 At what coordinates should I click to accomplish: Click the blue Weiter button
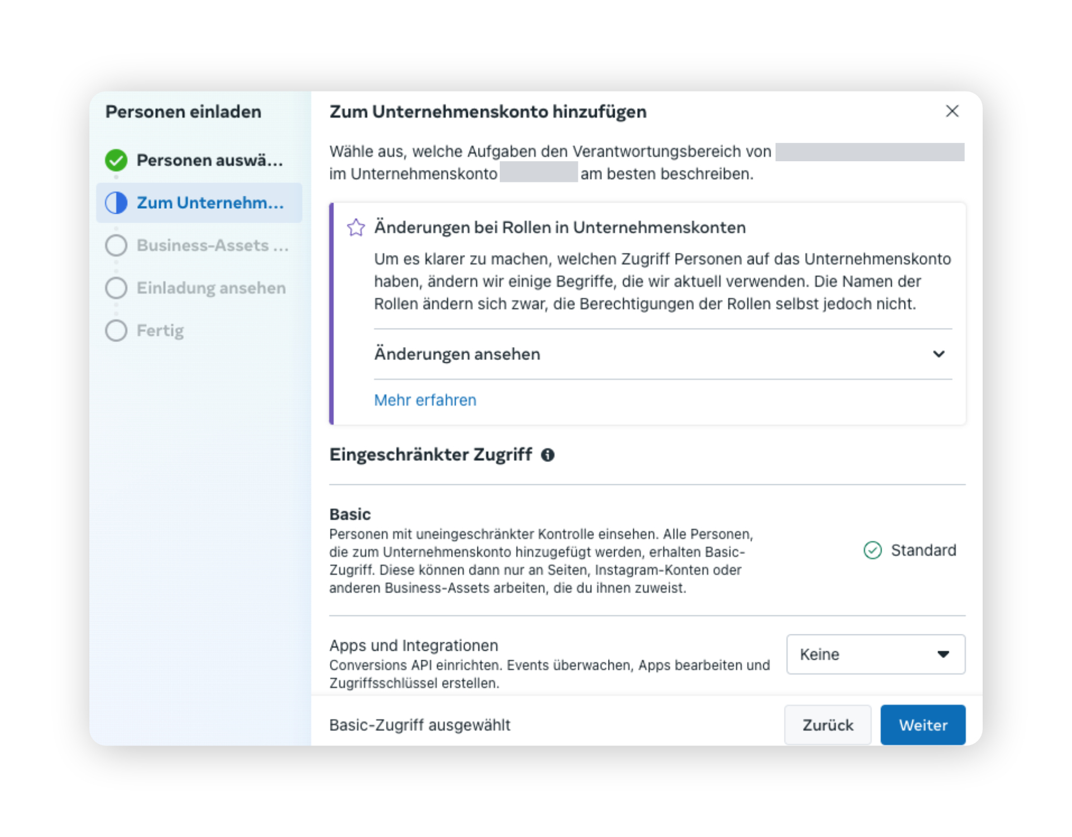coord(923,725)
